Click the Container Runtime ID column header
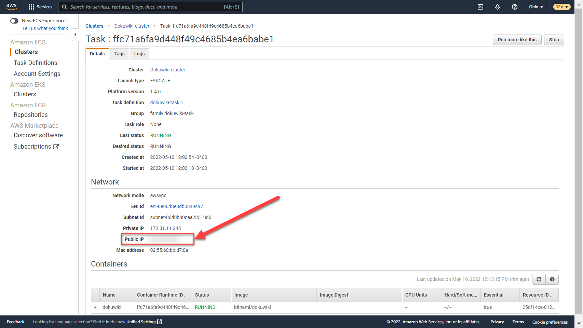Viewport: 583px width, 328px height. (163, 295)
